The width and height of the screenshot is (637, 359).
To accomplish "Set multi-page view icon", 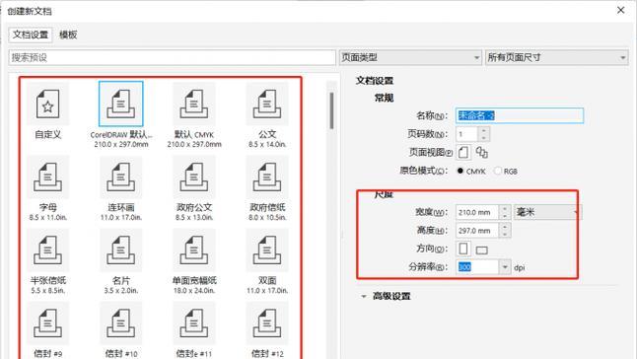I will (x=482, y=152).
